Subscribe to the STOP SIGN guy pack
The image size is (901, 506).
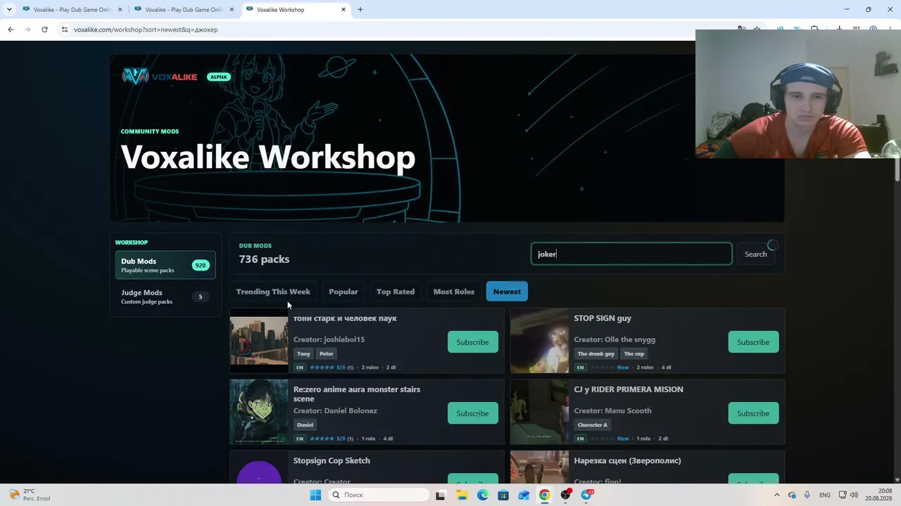(753, 342)
